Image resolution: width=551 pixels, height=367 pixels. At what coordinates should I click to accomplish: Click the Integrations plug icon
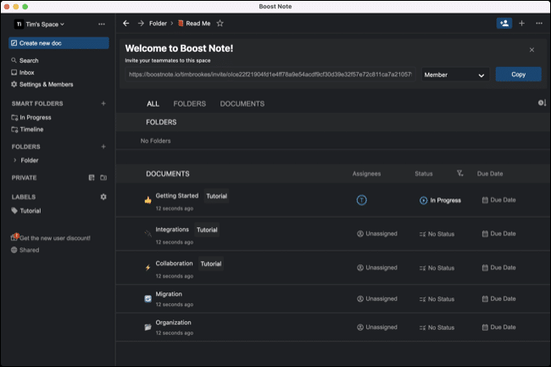click(148, 233)
